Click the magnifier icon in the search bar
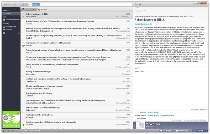This screenshot has height=134, width=210. [30, 4]
